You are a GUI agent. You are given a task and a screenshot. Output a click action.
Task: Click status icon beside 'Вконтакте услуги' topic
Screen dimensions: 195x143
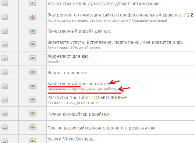tap(5, 44)
